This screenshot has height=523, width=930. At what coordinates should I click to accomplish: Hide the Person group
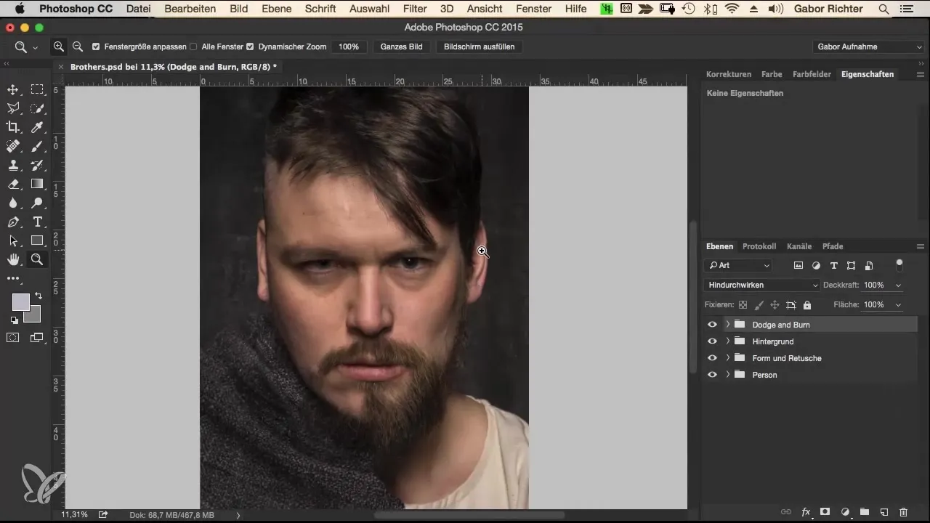712,375
